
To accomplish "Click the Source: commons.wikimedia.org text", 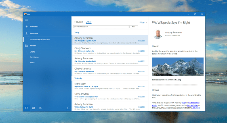I will [166, 80].
